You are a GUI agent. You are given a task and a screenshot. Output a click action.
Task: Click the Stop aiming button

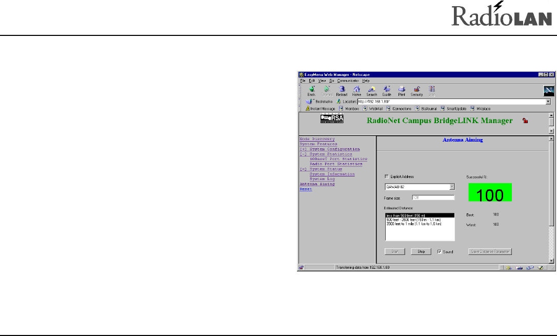click(x=421, y=251)
